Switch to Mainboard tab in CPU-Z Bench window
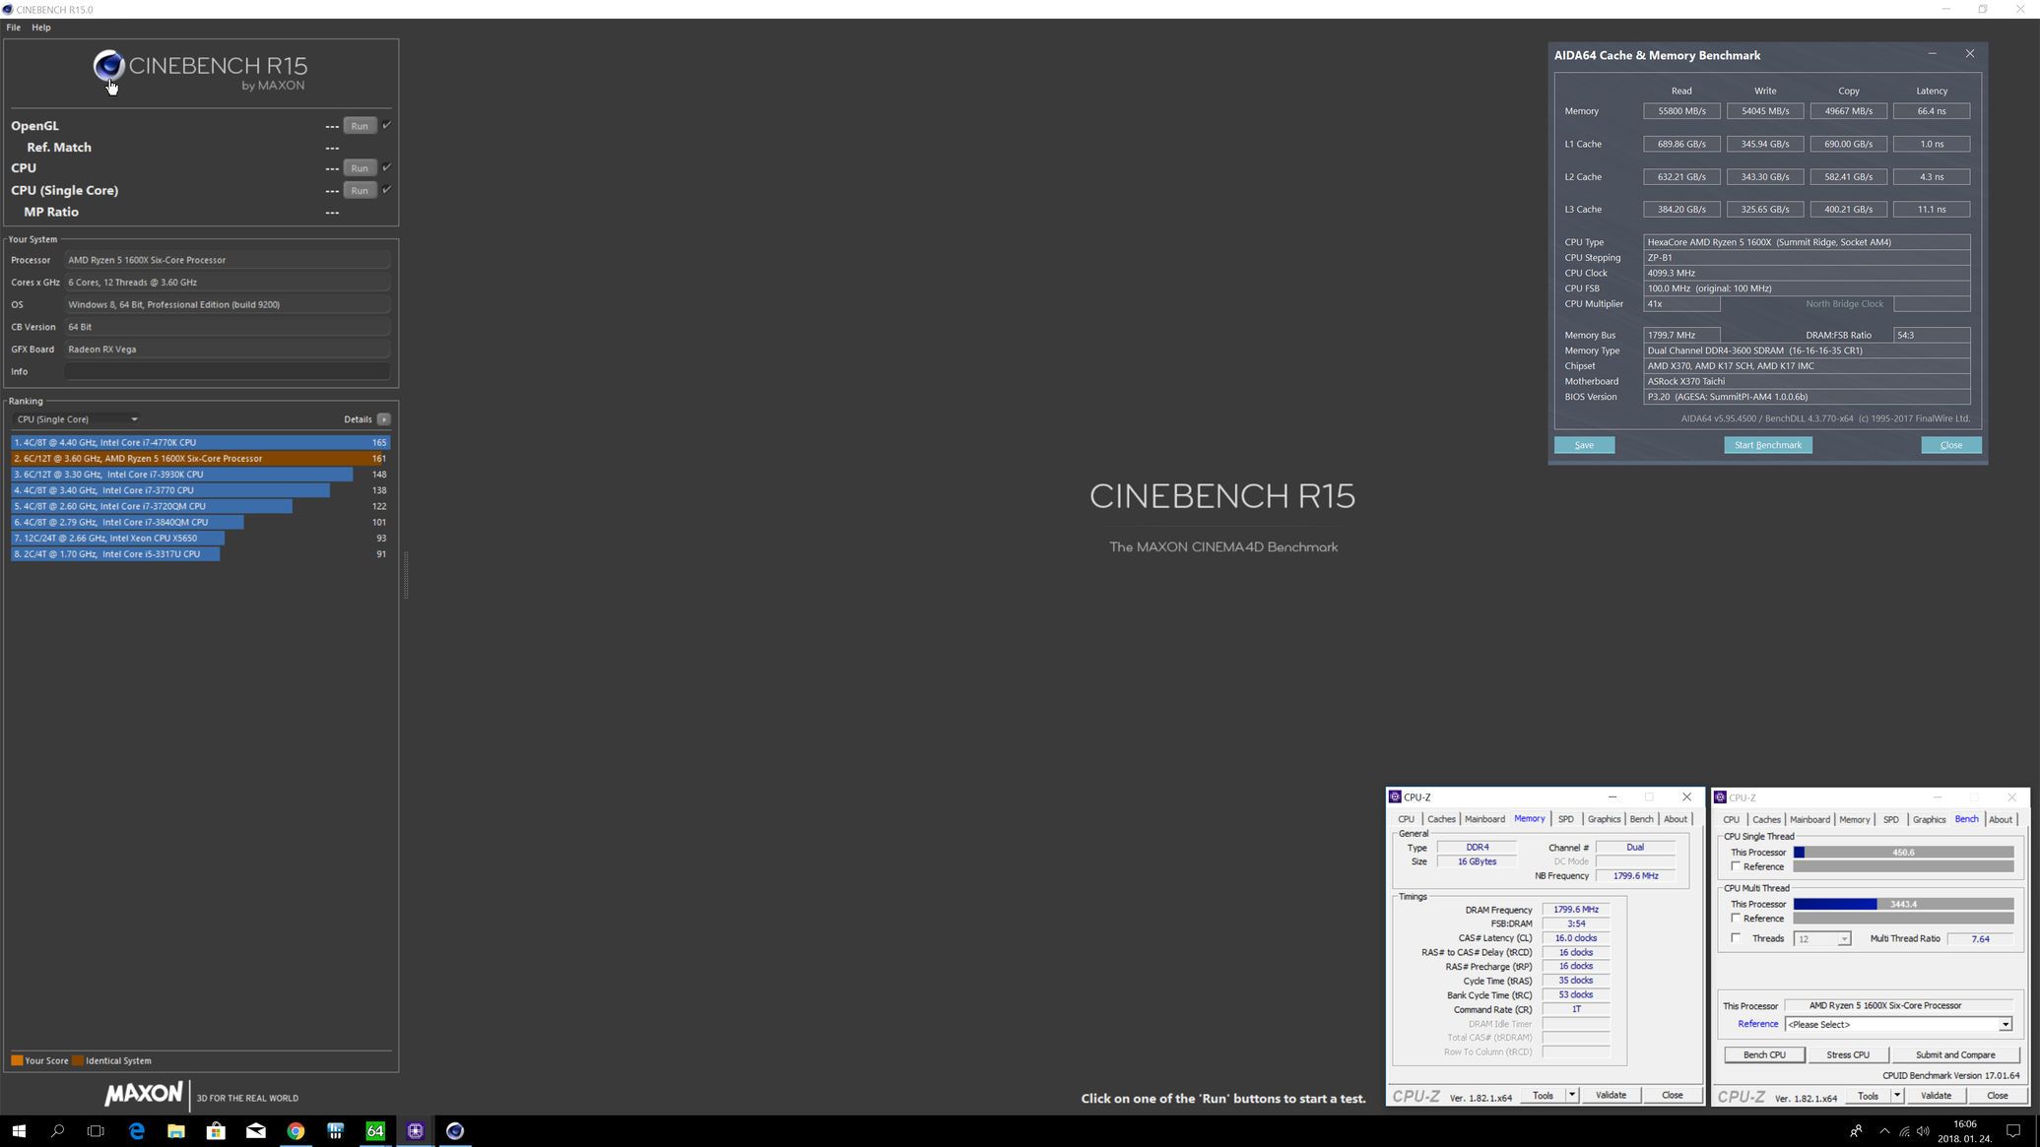This screenshot has height=1147, width=2040. click(x=1810, y=819)
